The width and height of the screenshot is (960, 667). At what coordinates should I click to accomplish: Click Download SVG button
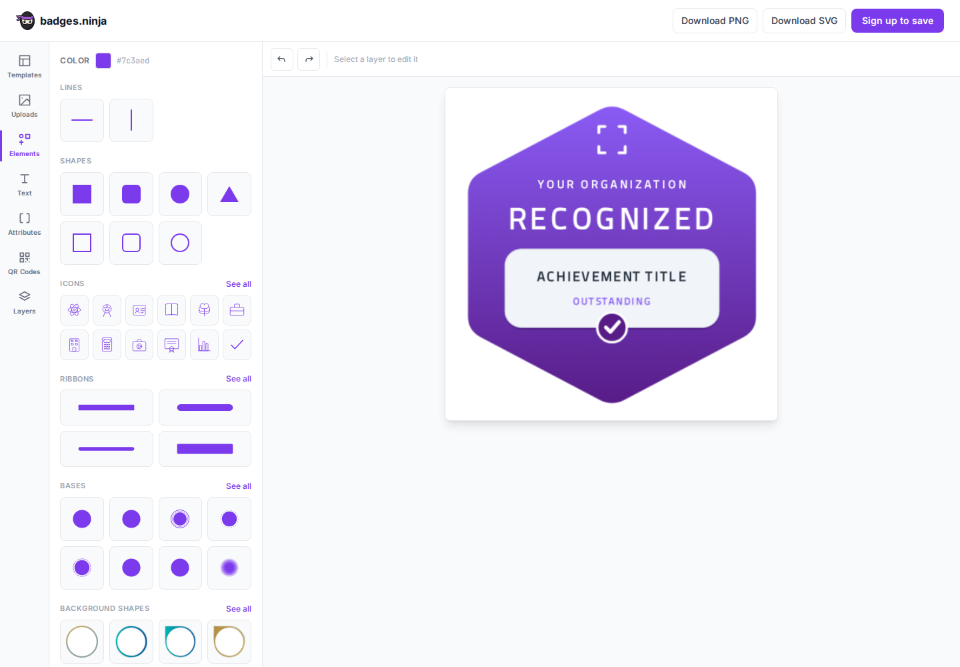pos(804,21)
